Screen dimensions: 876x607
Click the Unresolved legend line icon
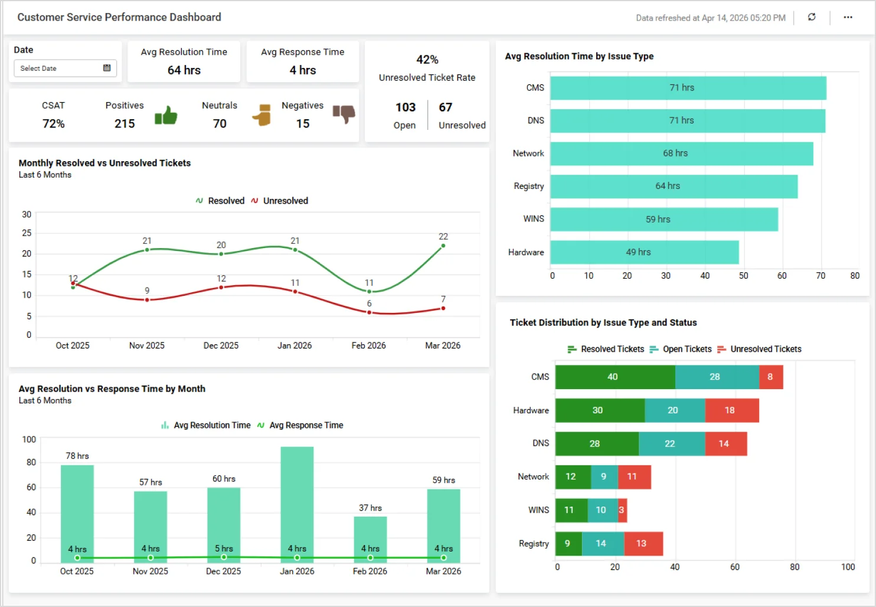tap(254, 201)
